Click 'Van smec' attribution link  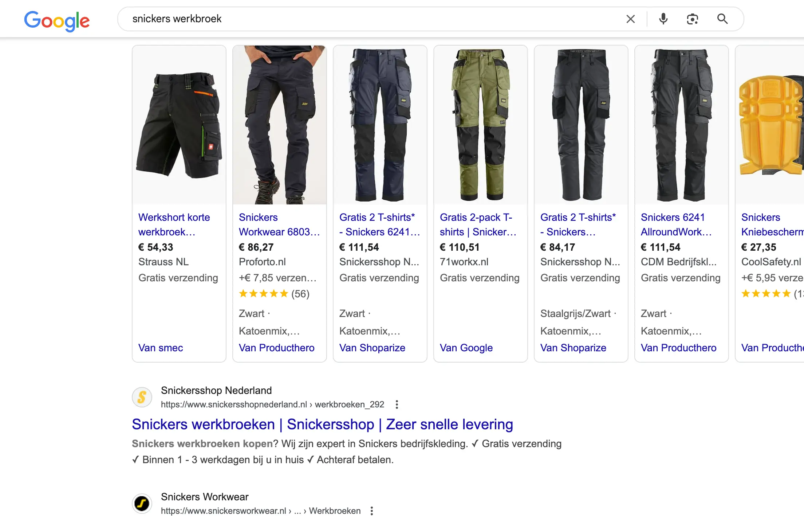[x=161, y=348]
